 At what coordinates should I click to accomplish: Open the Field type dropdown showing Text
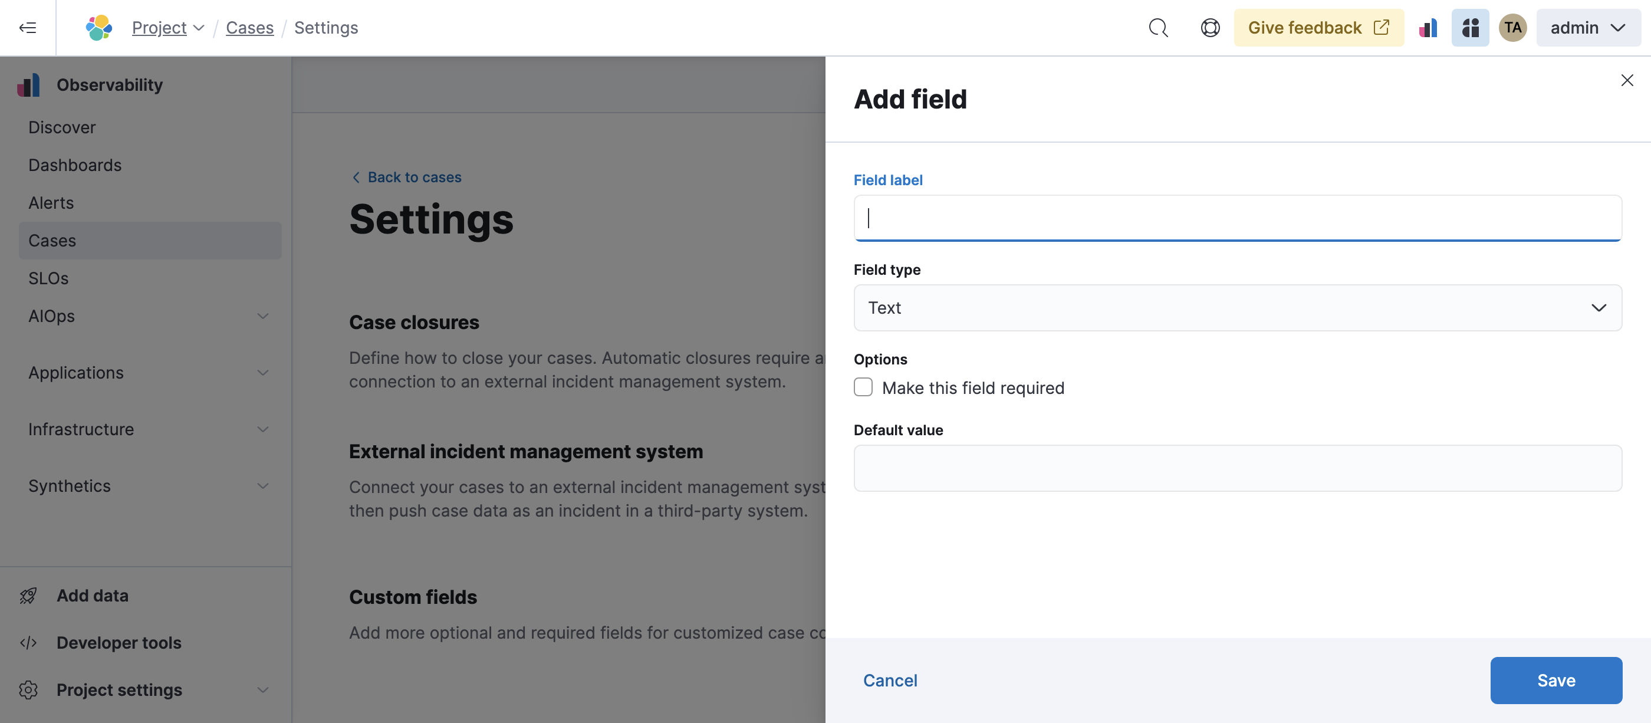pos(1236,308)
